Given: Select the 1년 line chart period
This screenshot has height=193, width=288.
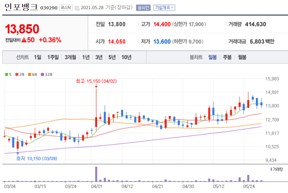Looking at the screenshot, I should [x=86, y=57].
